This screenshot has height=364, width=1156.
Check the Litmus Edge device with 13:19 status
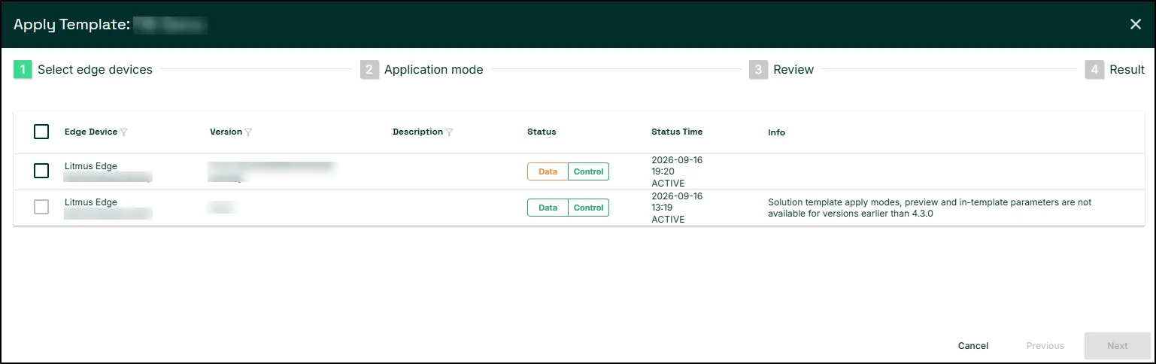coord(41,207)
